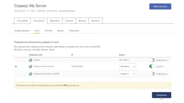Screen dimensions: 184x103
Task: Switch to the Действия tab
Action: click(55, 21)
